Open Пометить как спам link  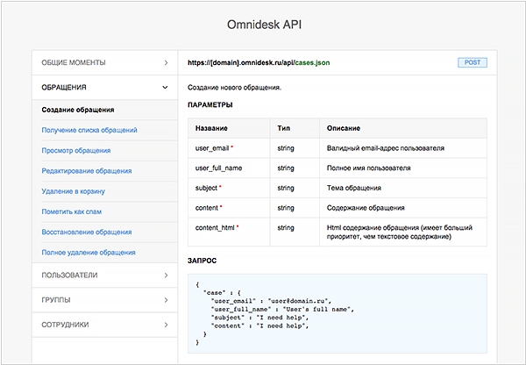tap(72, 211)
